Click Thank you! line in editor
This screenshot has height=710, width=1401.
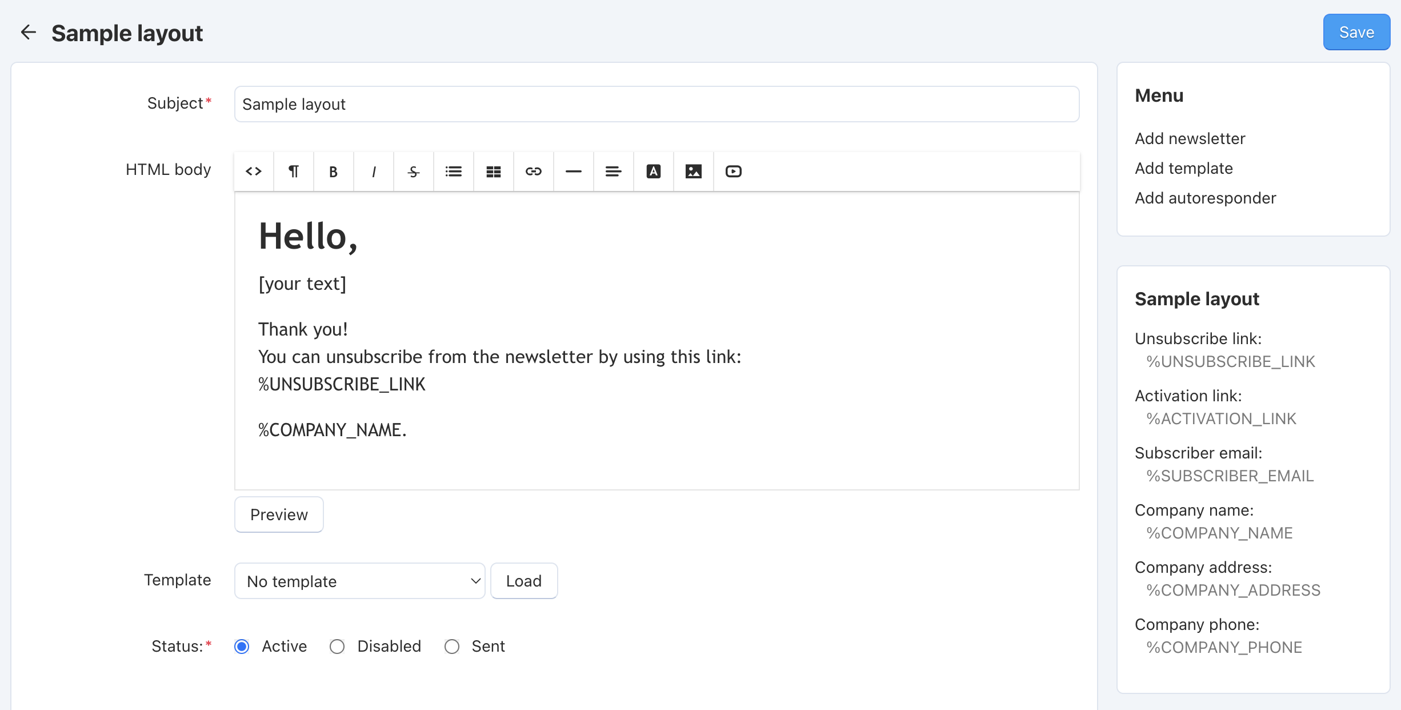coord(303,329)
